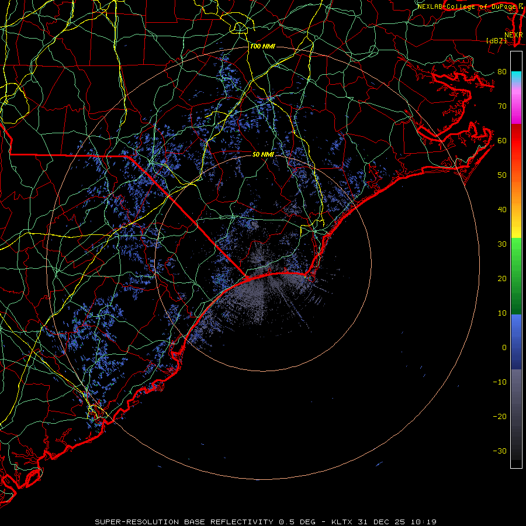Click the 50 value on the dBZ scale
526x526 pixels.
[502, 175]
